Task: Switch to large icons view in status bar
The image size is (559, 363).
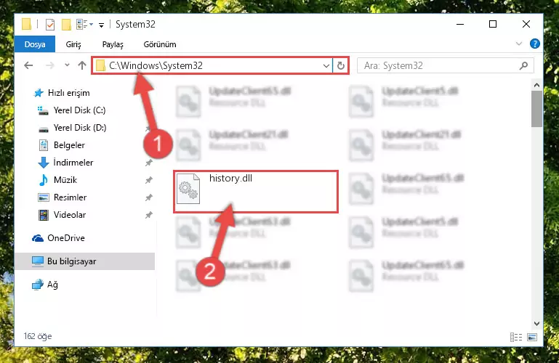Action: pos(532,337)
